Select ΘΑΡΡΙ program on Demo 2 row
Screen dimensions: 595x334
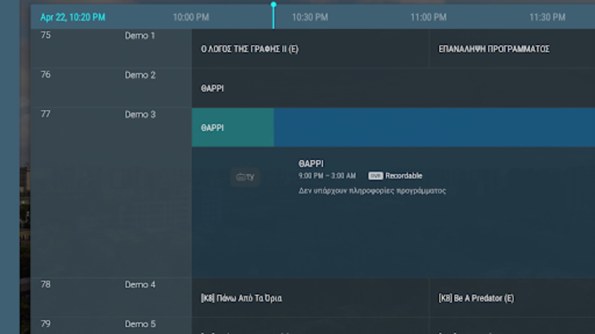pyautogui.click(x=393, y=88)
